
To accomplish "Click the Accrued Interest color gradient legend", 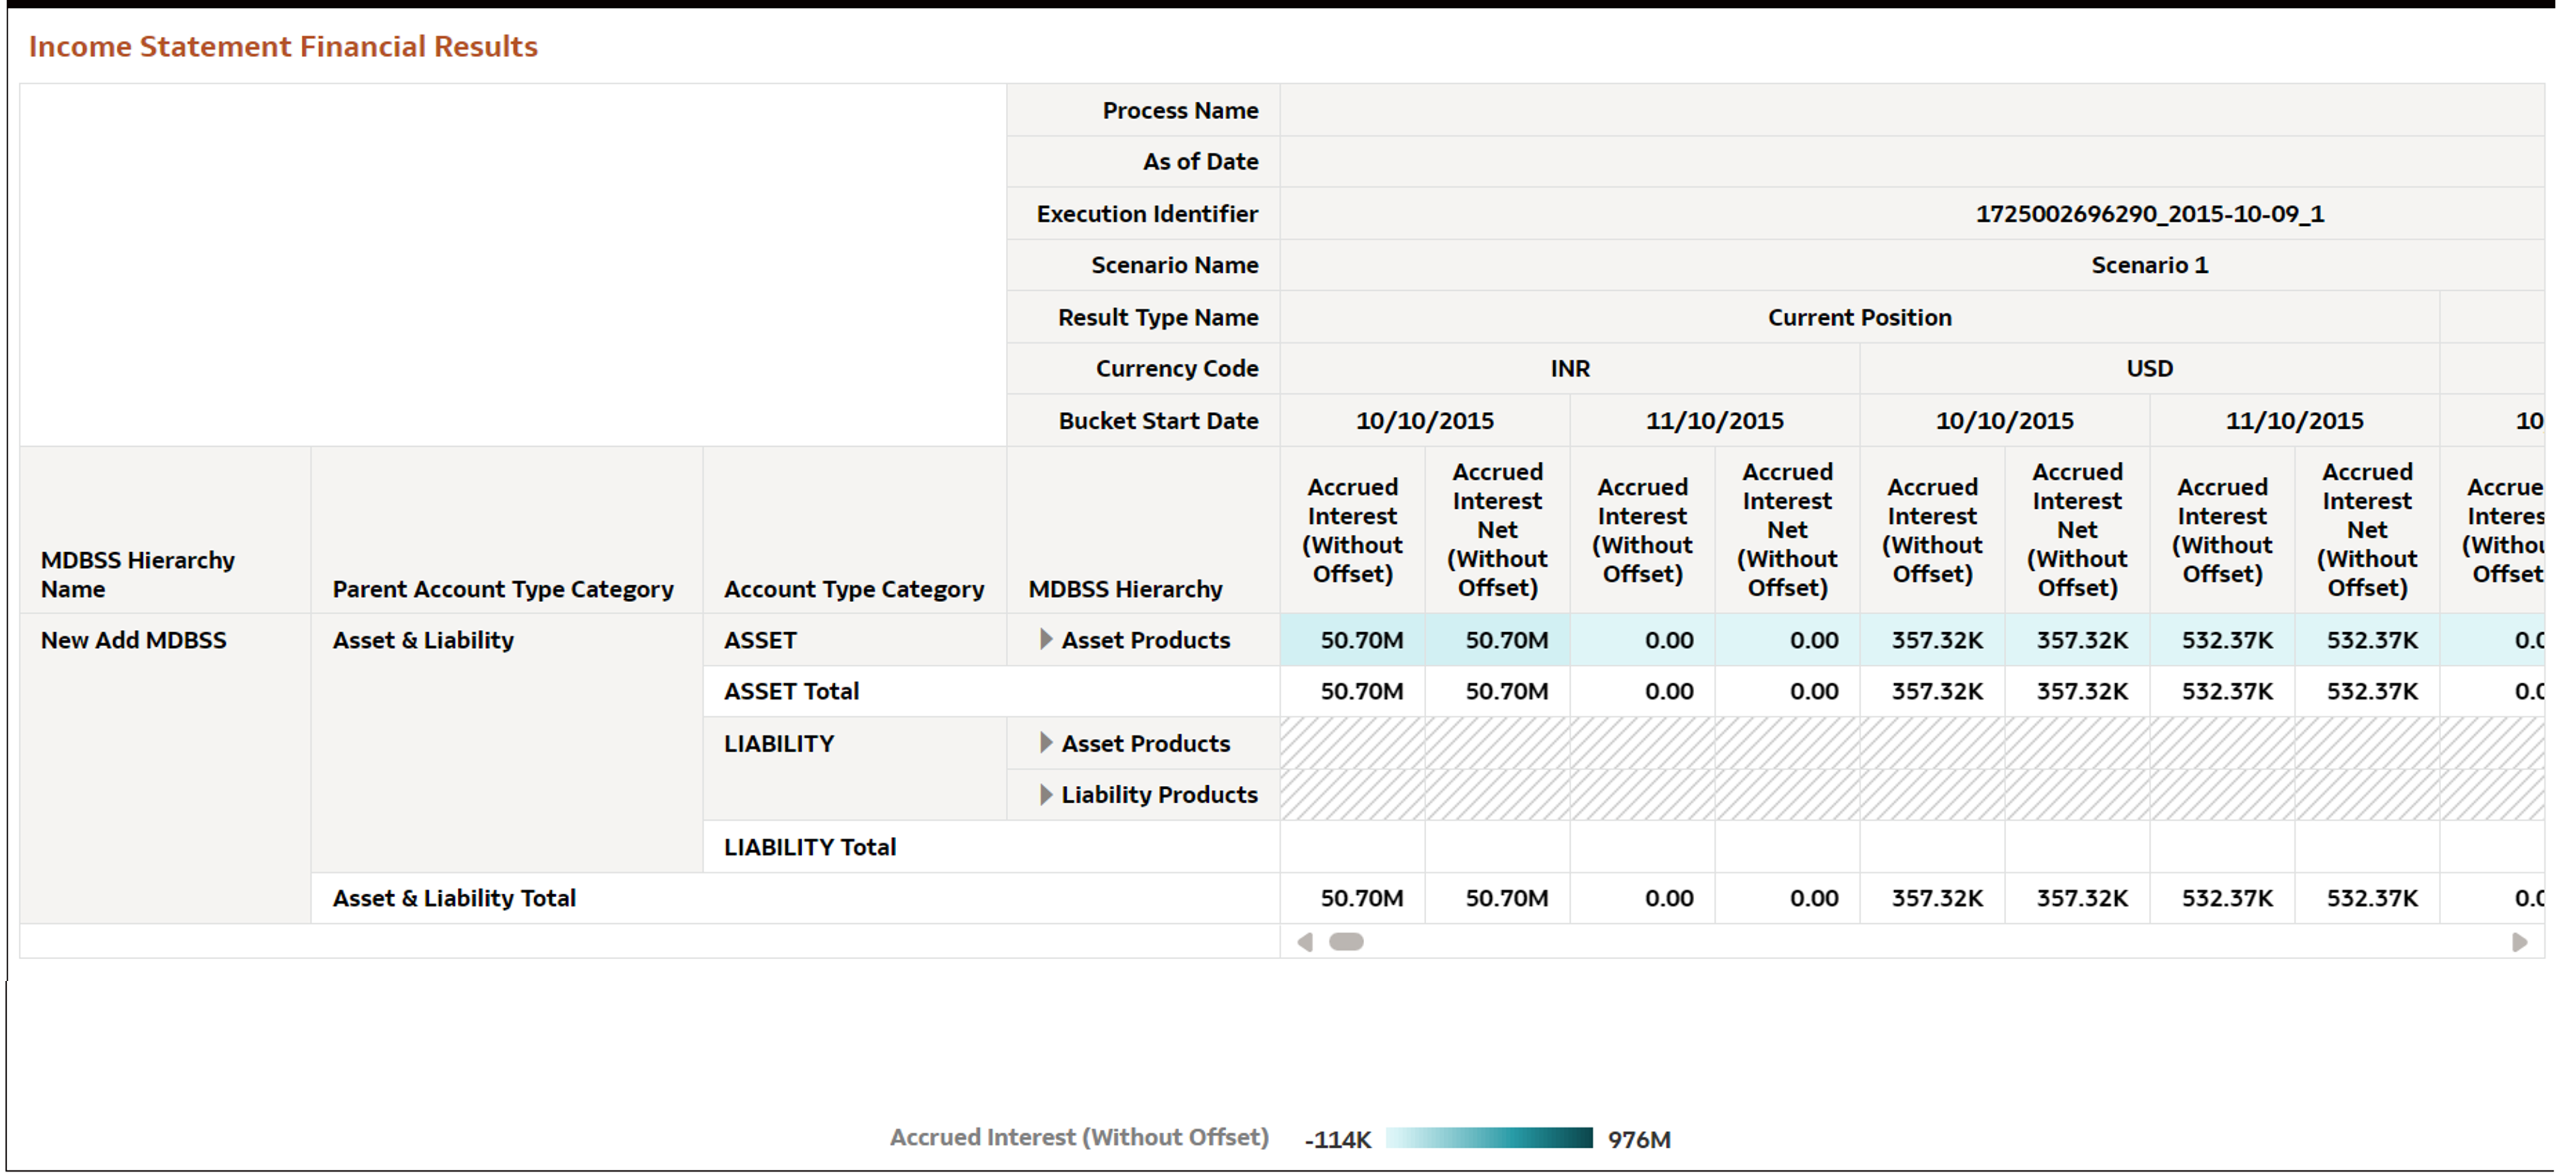I will pyautogui.click(x=1489, y=1138).
